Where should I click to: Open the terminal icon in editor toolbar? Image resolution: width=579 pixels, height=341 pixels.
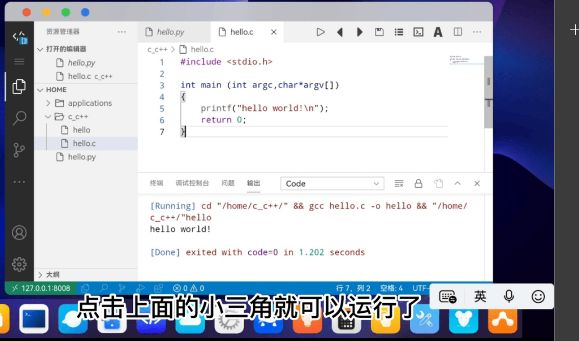coord(418,32)
